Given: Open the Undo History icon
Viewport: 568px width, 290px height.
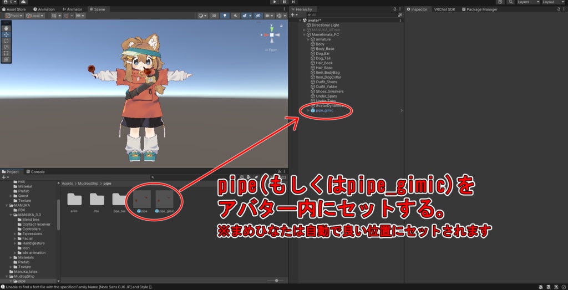Looking at the screenshot, I should (x=500, y=2).
